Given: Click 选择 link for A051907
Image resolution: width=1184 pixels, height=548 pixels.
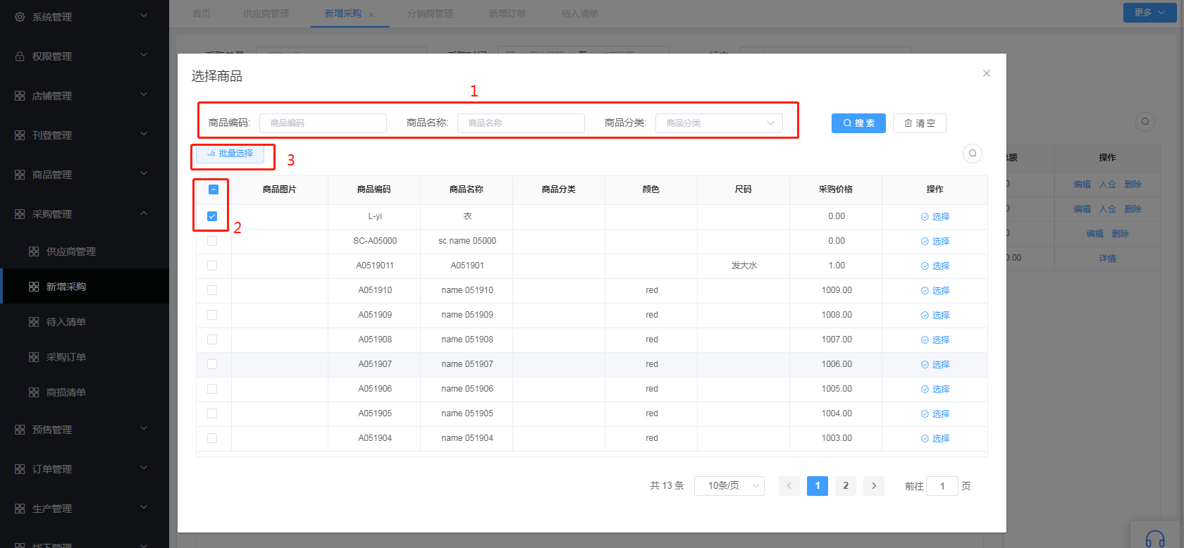Looking at the screenshot, I should point(935,364).
